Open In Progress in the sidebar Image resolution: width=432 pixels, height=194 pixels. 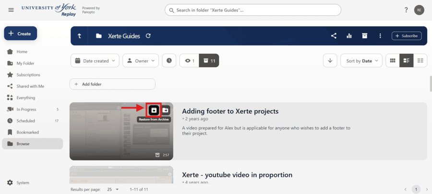pyautogui.click(x=33, y=109)
